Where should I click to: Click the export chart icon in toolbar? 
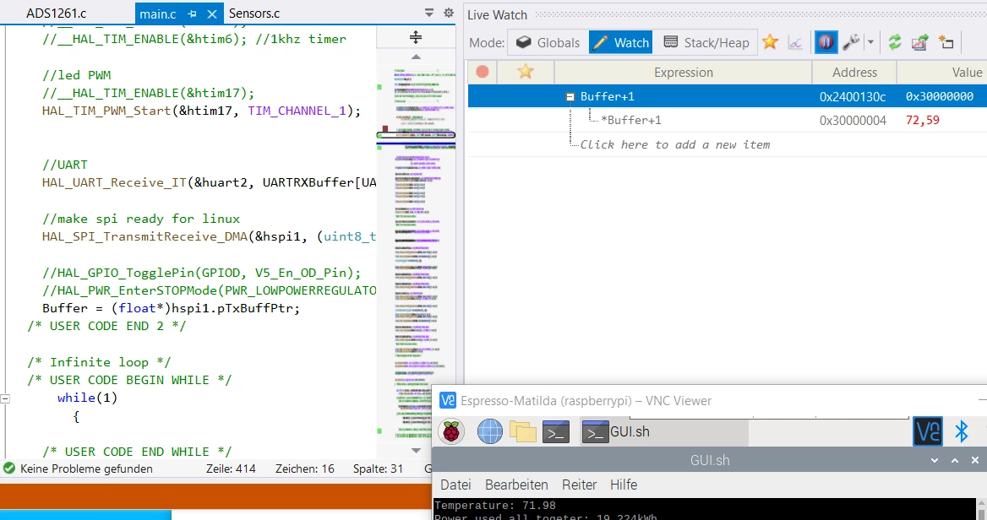coord(919,42)
